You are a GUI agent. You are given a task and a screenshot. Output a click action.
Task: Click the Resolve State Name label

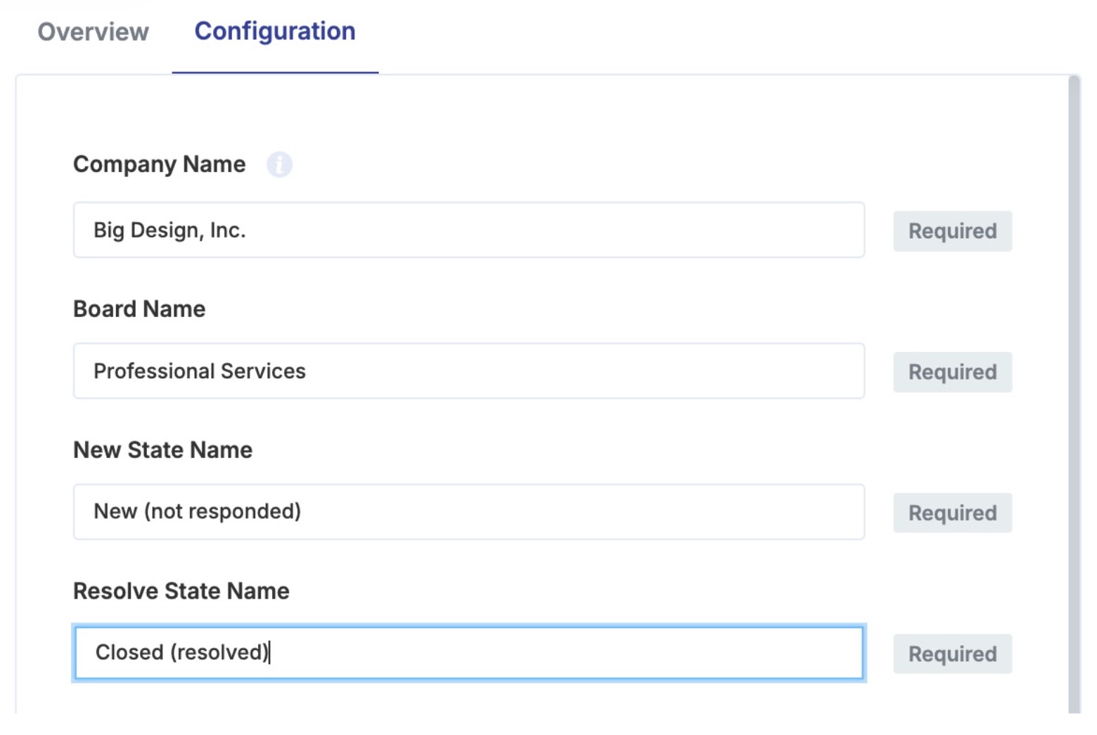click(x=181, y=591)
